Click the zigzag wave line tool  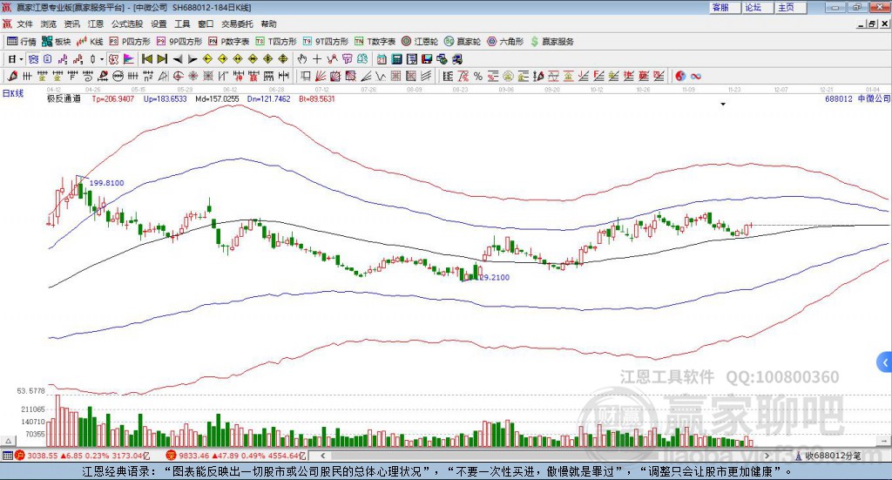[x=382, y=76]
